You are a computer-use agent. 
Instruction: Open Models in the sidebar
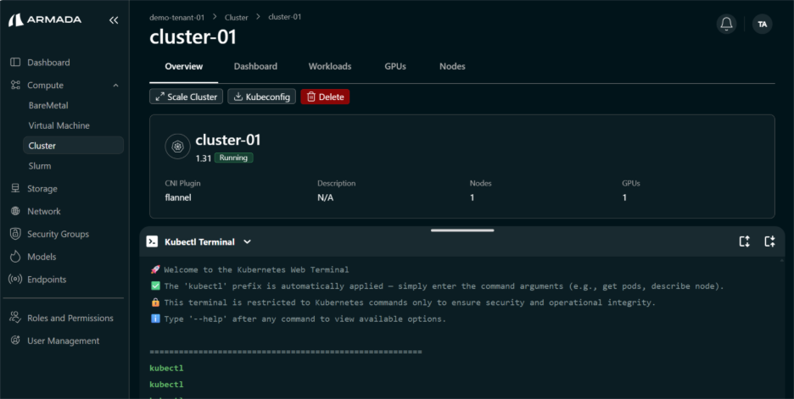(x=42, y=257)
